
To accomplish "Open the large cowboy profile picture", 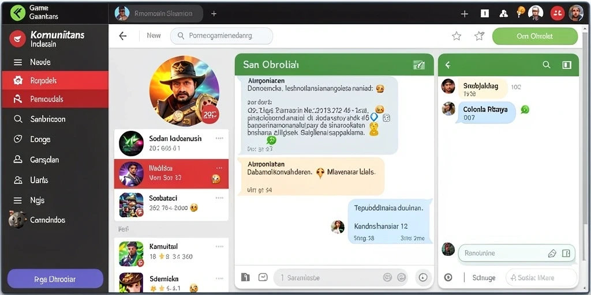I will click(x=184, y=90).
